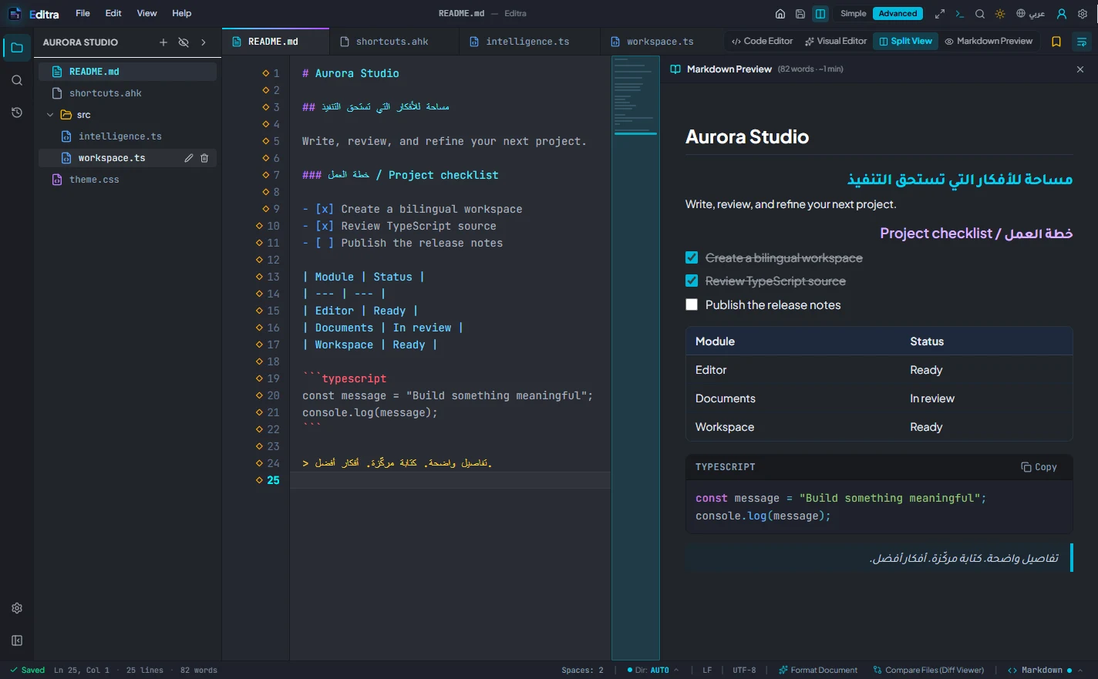The height and width of the screenshot is (679, 1098).
Task: Click the magnifier search icon in title bar
Action: tap(980, 14)
